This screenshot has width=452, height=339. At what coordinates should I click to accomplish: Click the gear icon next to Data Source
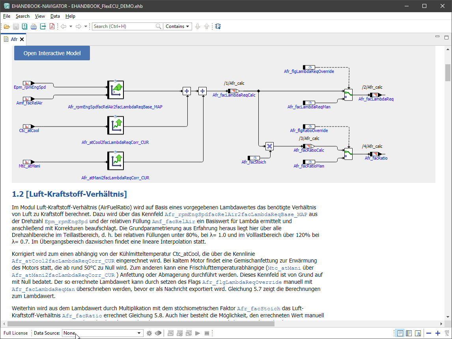tap(149, 333)
